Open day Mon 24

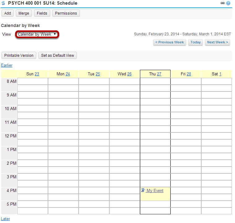[67, 74]
